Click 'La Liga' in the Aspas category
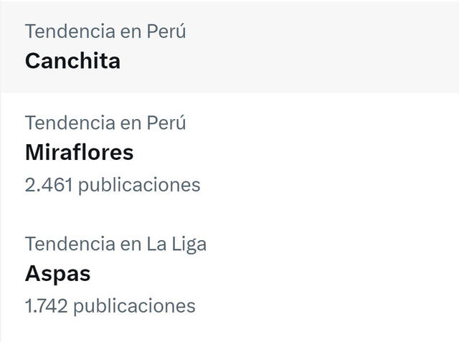This screenshot has height=342, width=459. (176, 244)
